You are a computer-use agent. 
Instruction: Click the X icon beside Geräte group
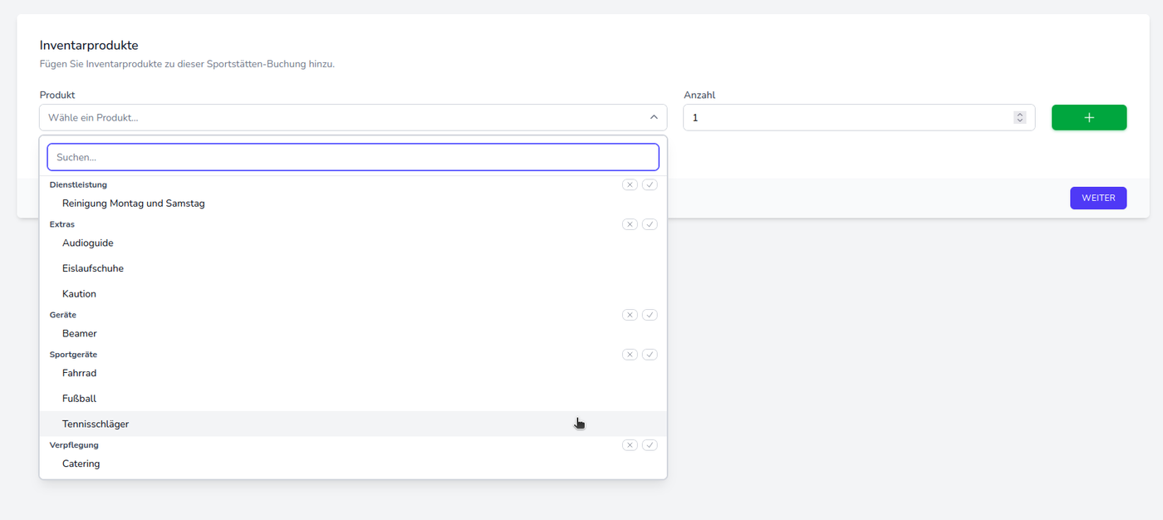click(630, 315)
